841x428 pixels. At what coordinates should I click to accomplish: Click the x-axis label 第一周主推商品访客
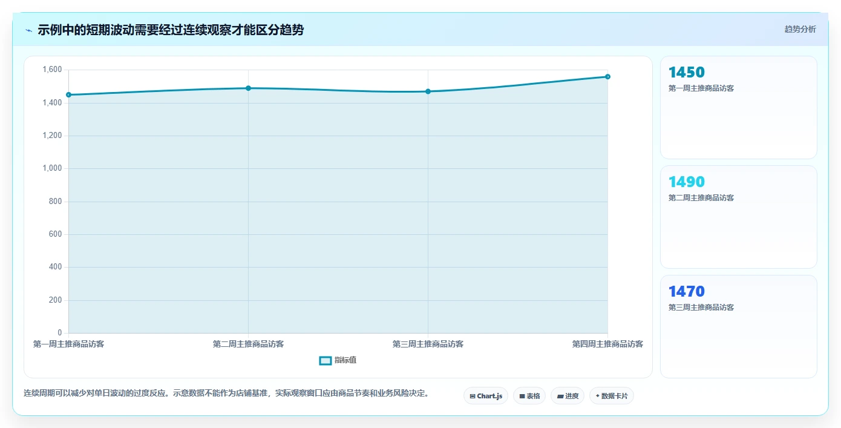(x=68, y=344)
